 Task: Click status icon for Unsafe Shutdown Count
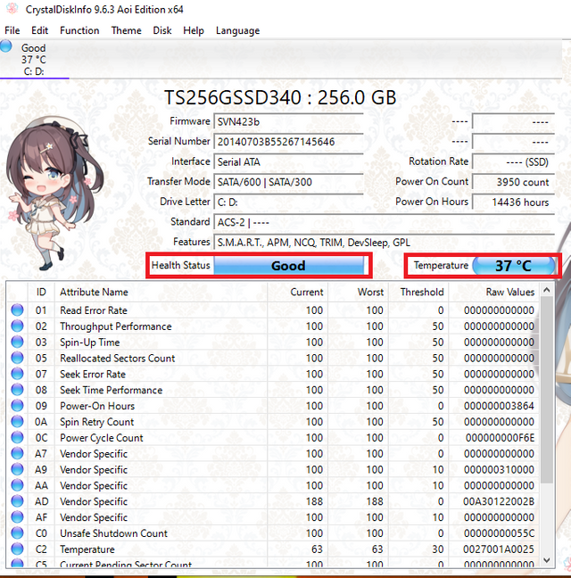click(17, 533)
